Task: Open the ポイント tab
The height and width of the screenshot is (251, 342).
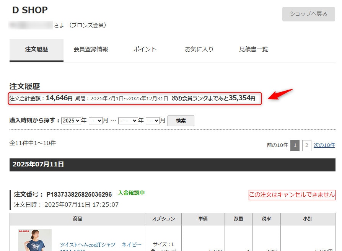Action: [145, 49]
